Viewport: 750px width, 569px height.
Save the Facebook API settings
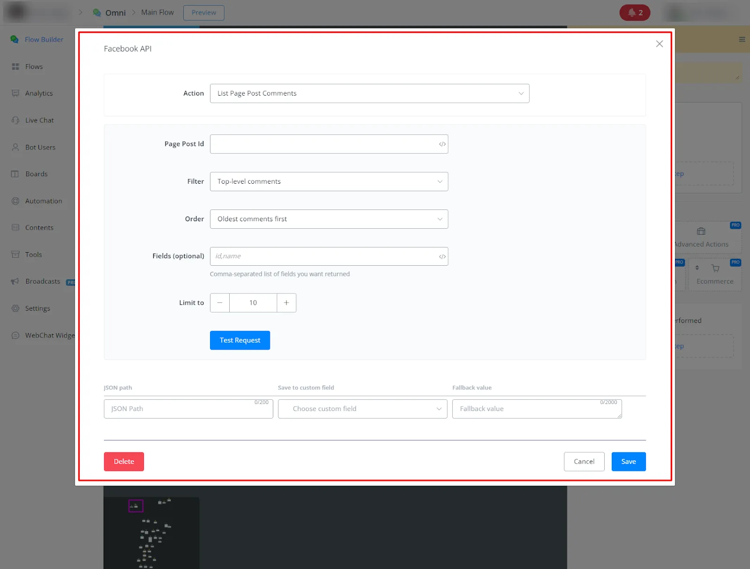point(629,462)
